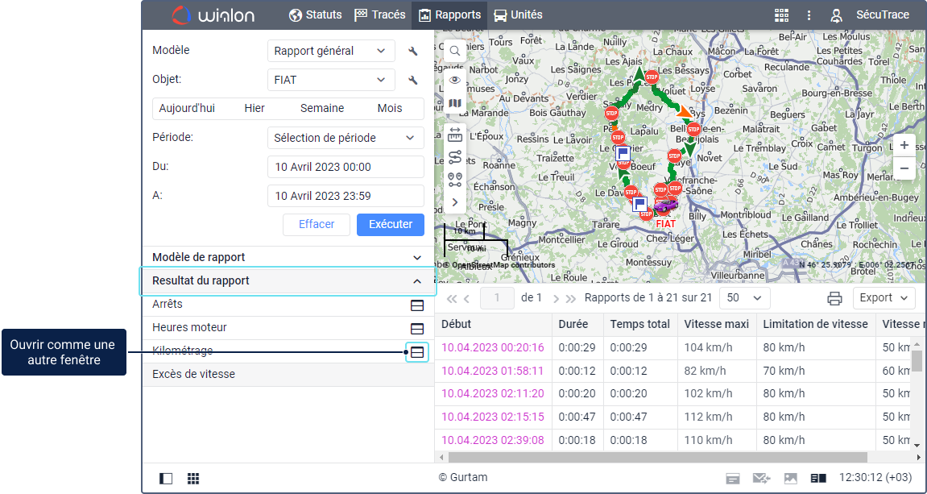Toggle left work area panel visibility
927x494 pixels.
point(166,478)
